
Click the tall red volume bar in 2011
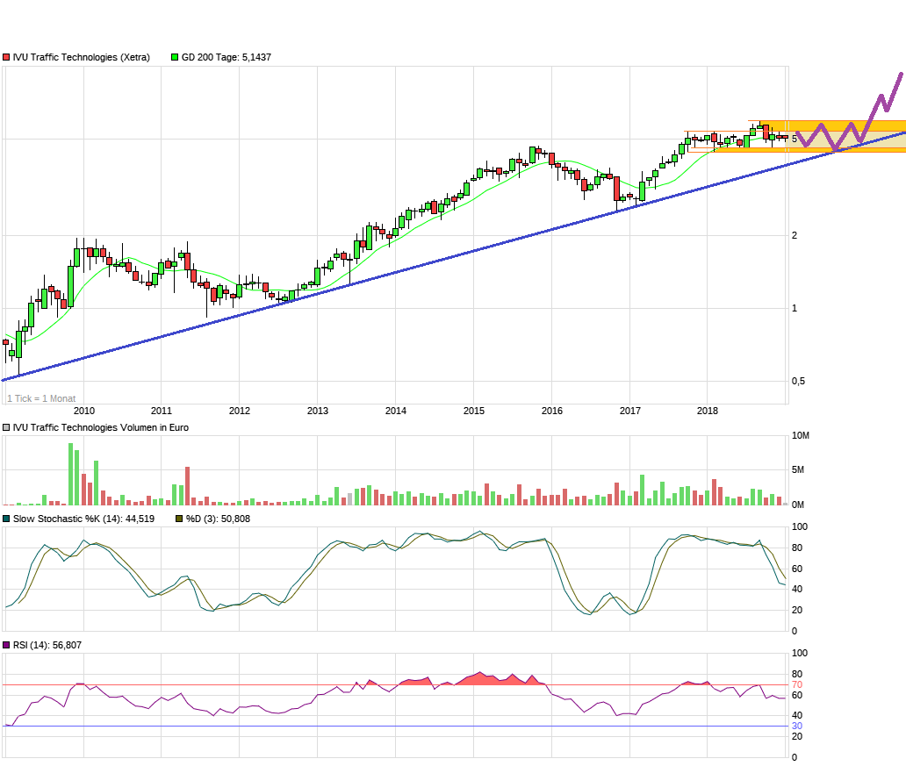click(x=187, y=486)
